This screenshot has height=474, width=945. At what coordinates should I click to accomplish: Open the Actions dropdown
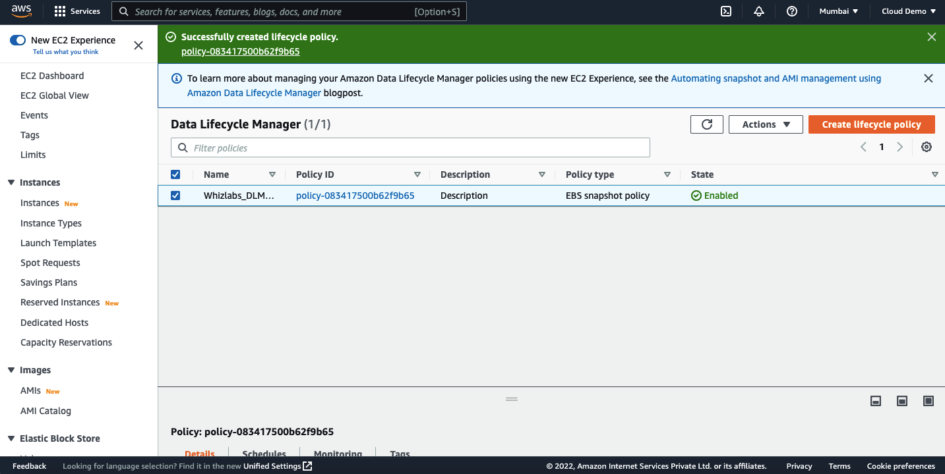click(766, 124)
